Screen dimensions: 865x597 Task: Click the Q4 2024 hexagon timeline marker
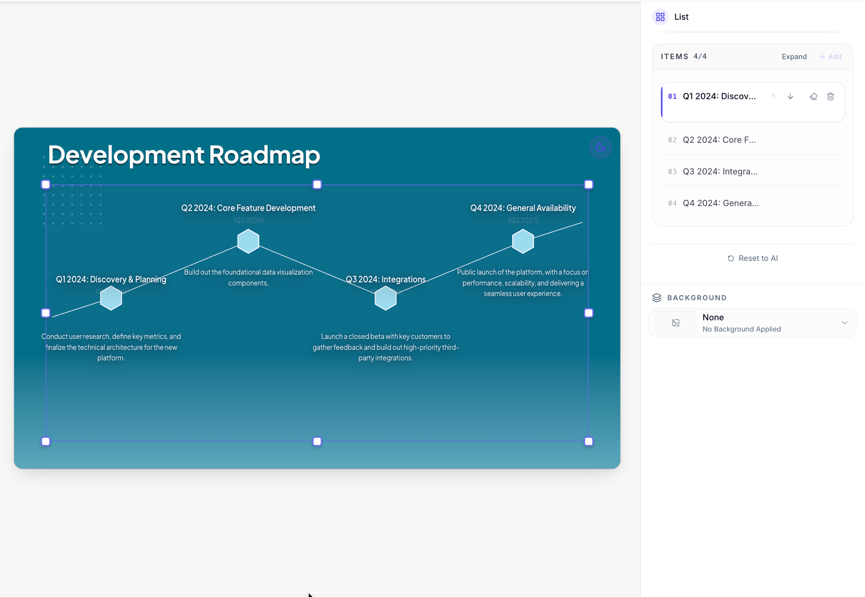coord(523,241)
